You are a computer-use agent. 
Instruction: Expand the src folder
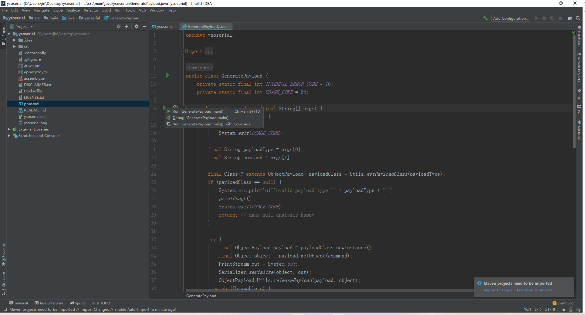coord(14,46)
